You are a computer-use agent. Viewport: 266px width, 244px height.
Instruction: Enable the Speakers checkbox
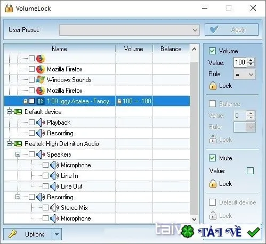pos(31,154)
